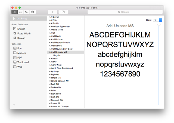This screenshot has width=174, height=123.
Task: Click the magnifier icon in search field
Action: pyautogui.click(x=119, y=12)
